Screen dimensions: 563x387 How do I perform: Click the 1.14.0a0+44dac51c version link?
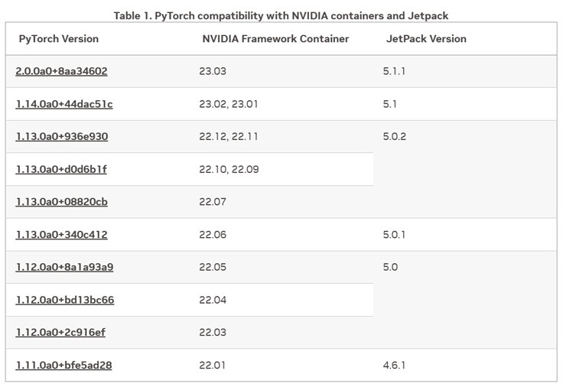(x=64, y=104)
